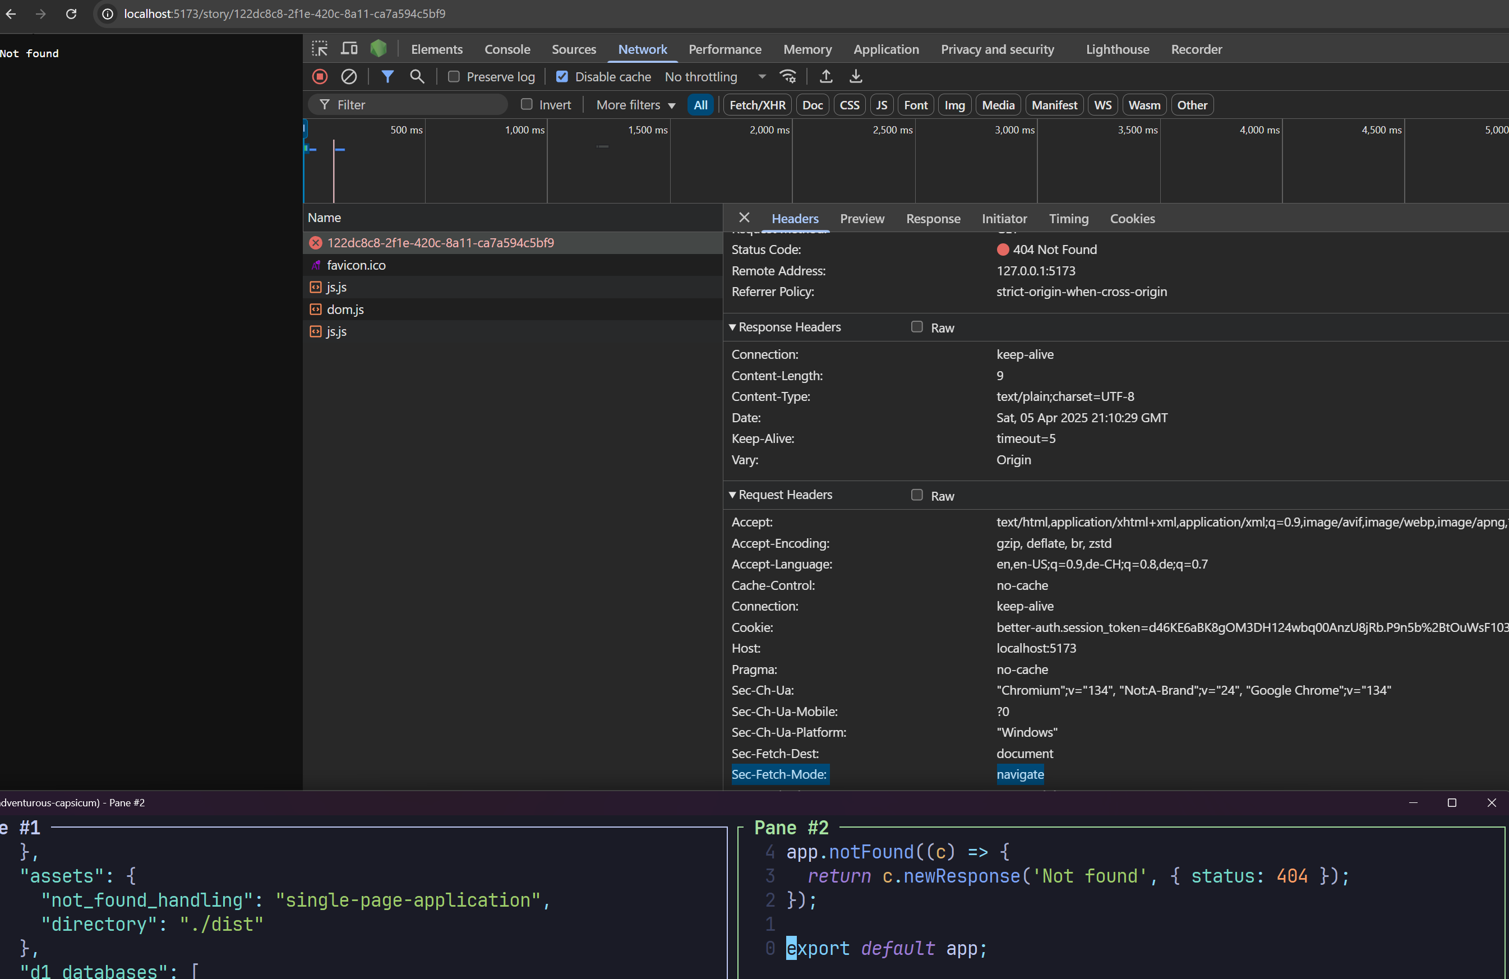The width and height of the screenshot is (1509, 979).
Task: Open the Preview tab of request
Action: click(x=862, y=219)
